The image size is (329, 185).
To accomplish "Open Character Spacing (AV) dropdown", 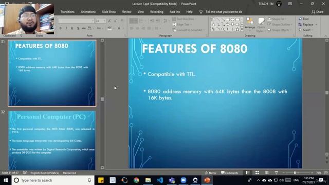I will (x=90, y=28).
